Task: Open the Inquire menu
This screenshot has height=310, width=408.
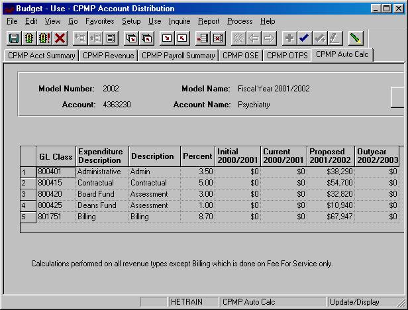Action: point(179,21)
